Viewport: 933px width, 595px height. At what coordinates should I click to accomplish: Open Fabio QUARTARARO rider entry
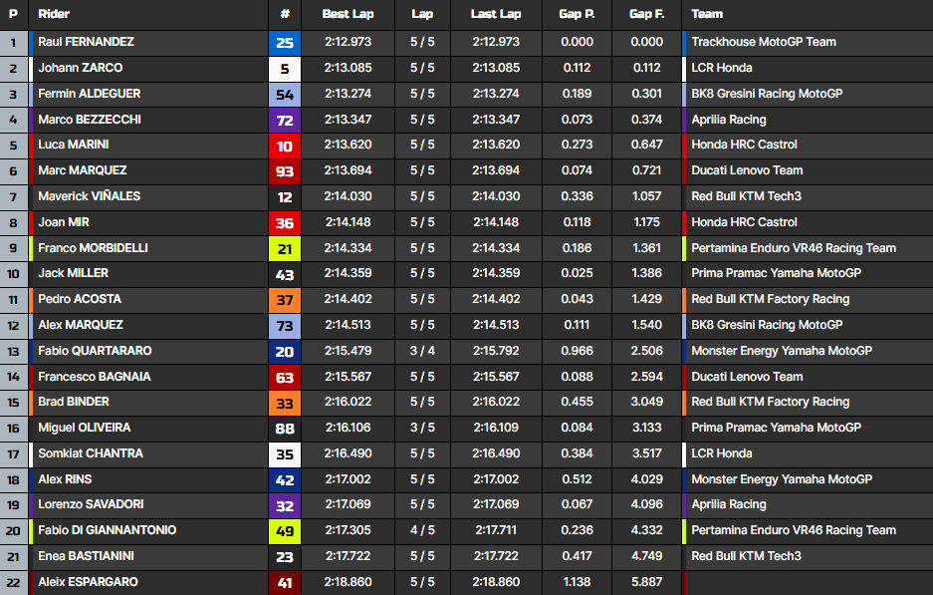pos(96,351)
